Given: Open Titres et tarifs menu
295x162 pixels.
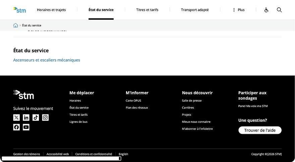Looking at the screenshot, I should point(147,10).
